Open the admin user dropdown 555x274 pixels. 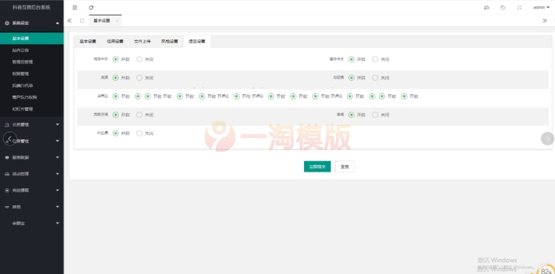coord(541,7)
